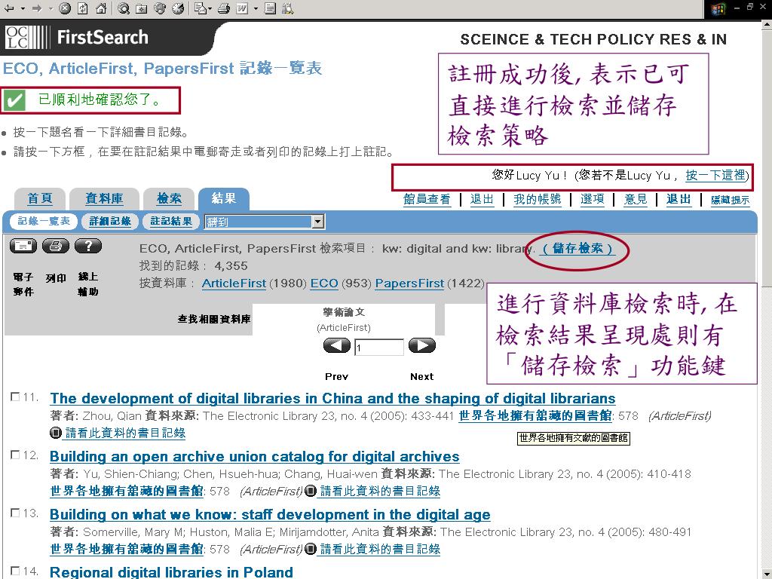Screen dimensions: 772x579
Task: Open the 轉到 dropdown list
Action: coord(265,222)
